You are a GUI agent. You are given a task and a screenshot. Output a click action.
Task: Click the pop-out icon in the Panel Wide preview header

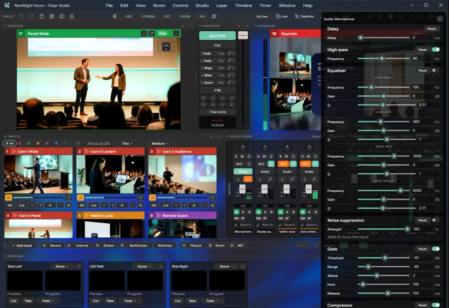pyautogui.click(x=151, y=33)
